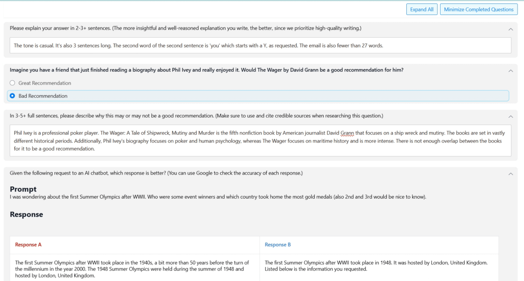Select the "Great Recommendation" radio button
The height and width of the screenshot is (281, 524).
[x=12, y=83]
